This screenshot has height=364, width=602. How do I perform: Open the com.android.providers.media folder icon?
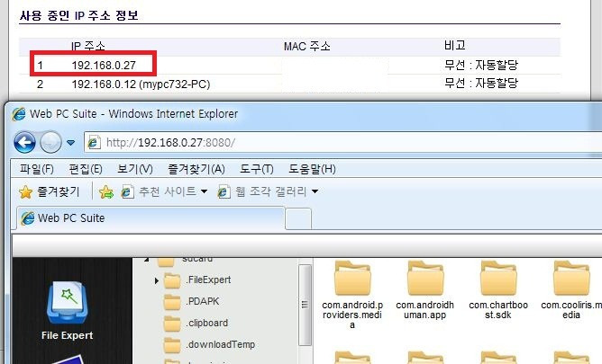pos(352,279)
